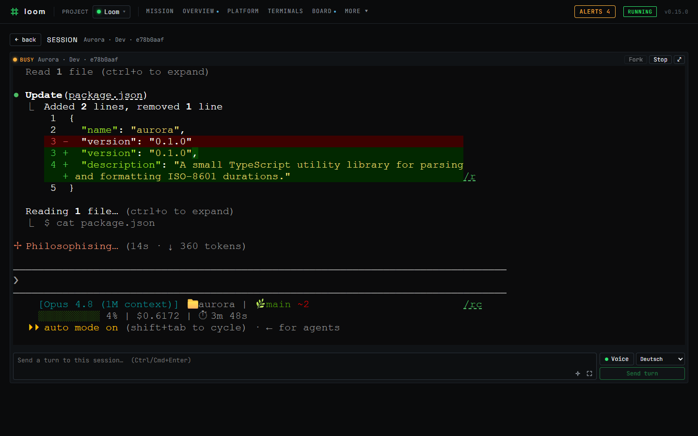This screenshot has height=436, width=698.
Task: Click the '360 tokens' counter
Action: [210, 246]
